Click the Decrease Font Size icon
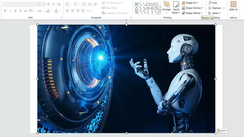This screenshot has height=137, width=244. click(x=54, y=4)
